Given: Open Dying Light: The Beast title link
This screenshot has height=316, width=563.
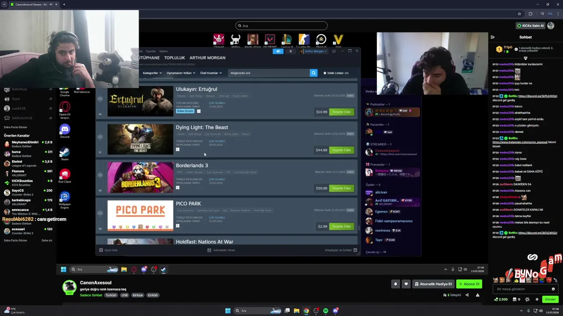Looking at the screenshot, I should click(x=202, y=127).
